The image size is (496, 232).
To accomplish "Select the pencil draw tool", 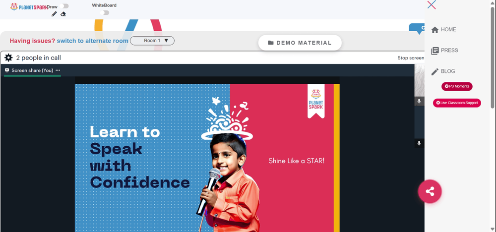I will click(54, 14).
